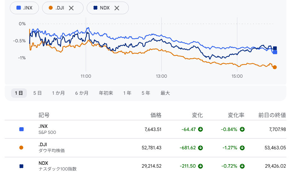This screenshot has width=293, height=173.
Task: Click the 13:00 time axis label
Action: click(x=162, y=76)
